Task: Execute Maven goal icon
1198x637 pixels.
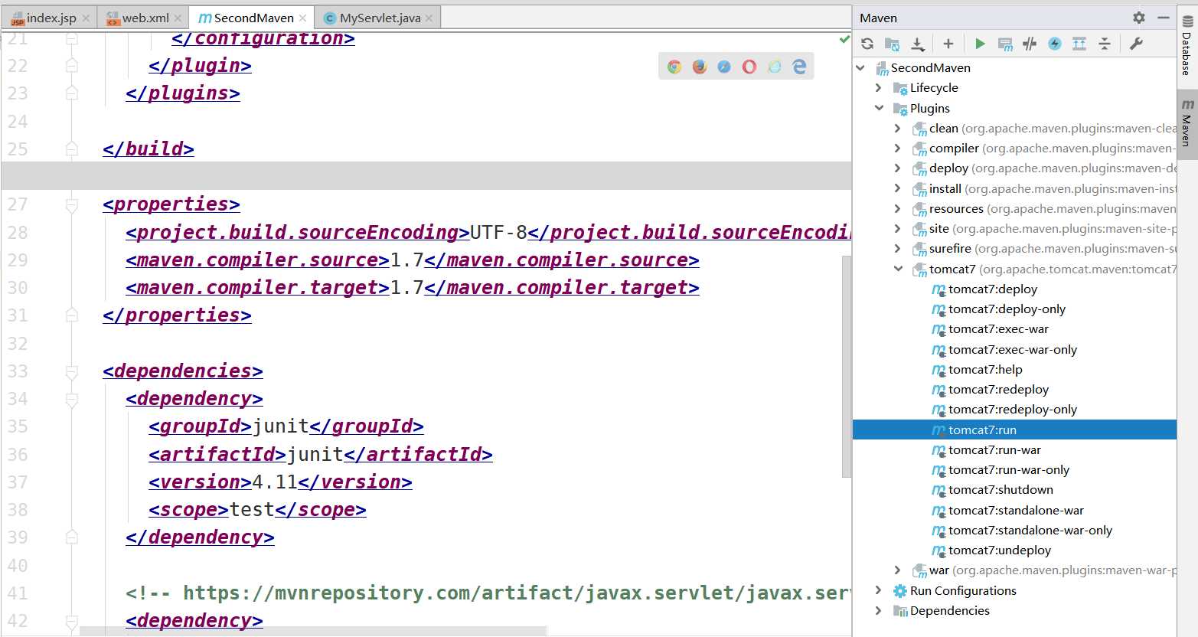Action: coord(1005,44)
